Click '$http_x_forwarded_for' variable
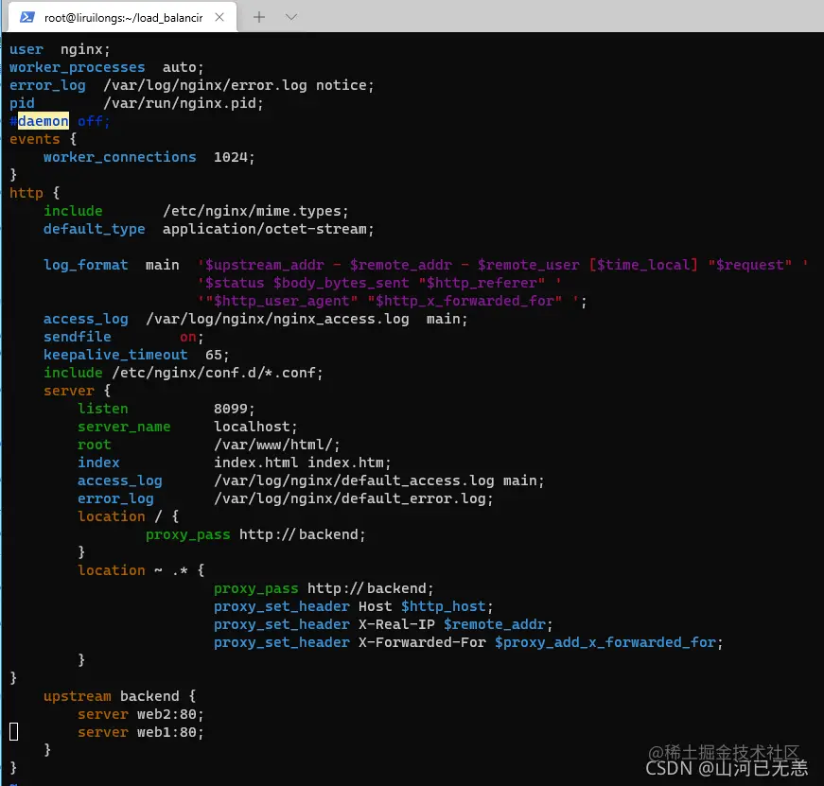The height and width of the screenshot is (786, 824). point(465,301)
